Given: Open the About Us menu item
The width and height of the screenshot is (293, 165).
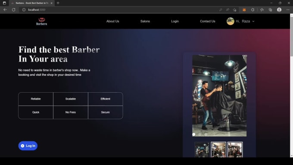Looking at the screenshot, I should (x=113, y=21).
